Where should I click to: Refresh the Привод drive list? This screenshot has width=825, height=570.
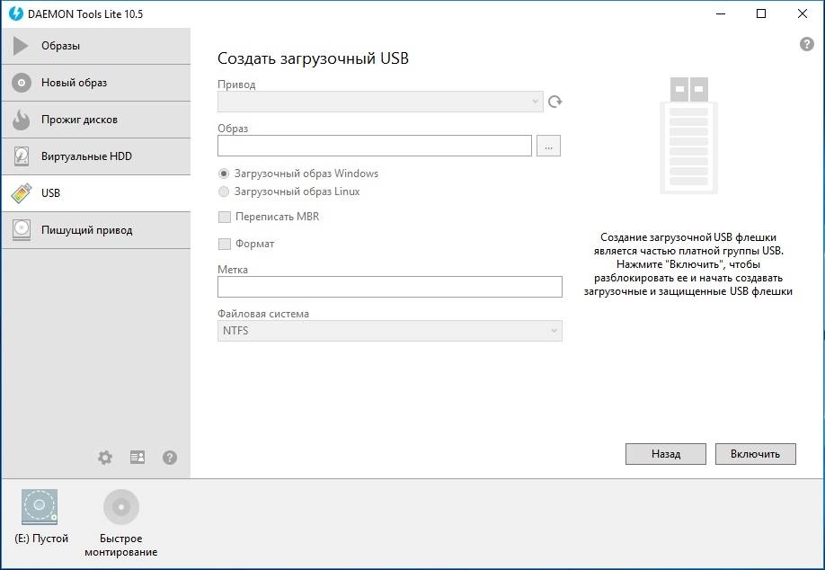click(x=554, y=101)
